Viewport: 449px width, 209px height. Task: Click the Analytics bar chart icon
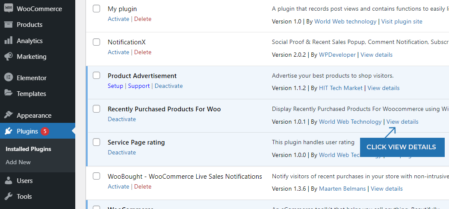(8, 41)
